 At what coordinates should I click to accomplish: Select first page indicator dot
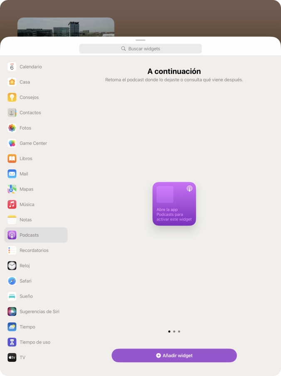(x=169, y=332)
